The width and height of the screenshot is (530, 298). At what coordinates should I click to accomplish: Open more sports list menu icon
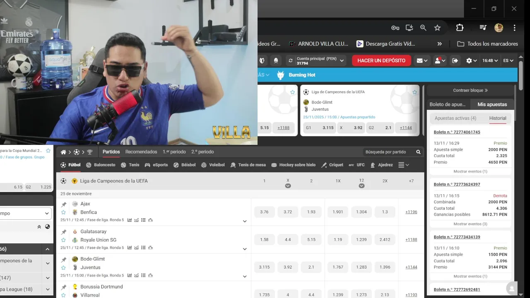pyautogui.click(x=404, y=165)
